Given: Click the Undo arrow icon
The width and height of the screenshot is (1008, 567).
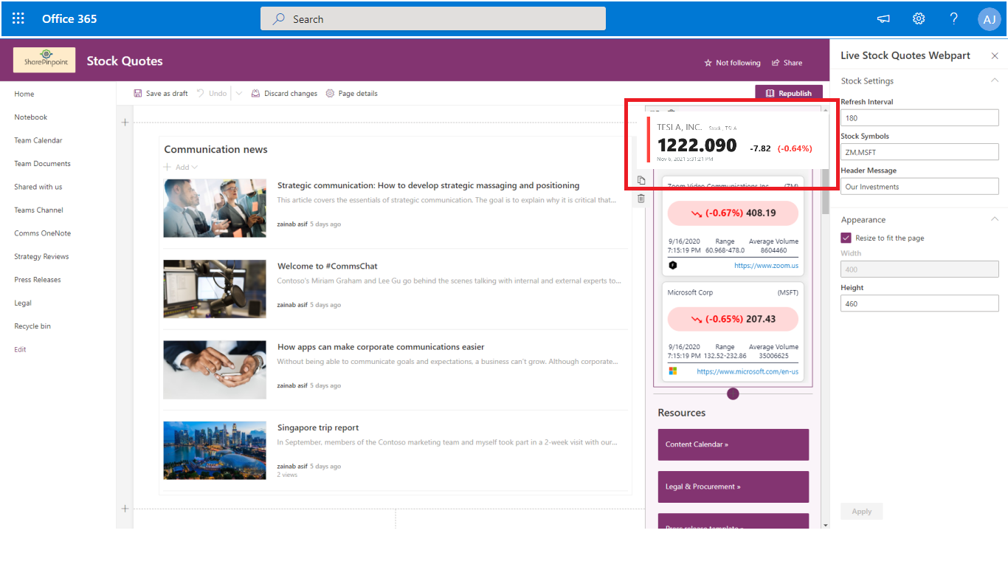Looking at the screenshot, I should point(200,94).
